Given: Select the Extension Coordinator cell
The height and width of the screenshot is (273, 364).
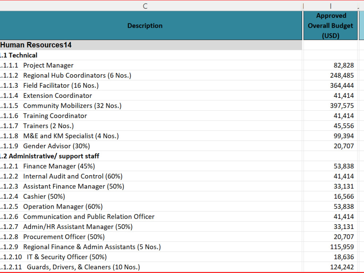Looking at the screenshot, I should point(151,96).
